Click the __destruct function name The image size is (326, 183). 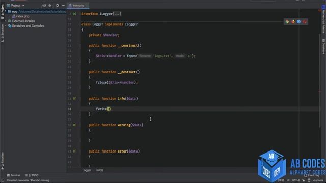[127, 72]
